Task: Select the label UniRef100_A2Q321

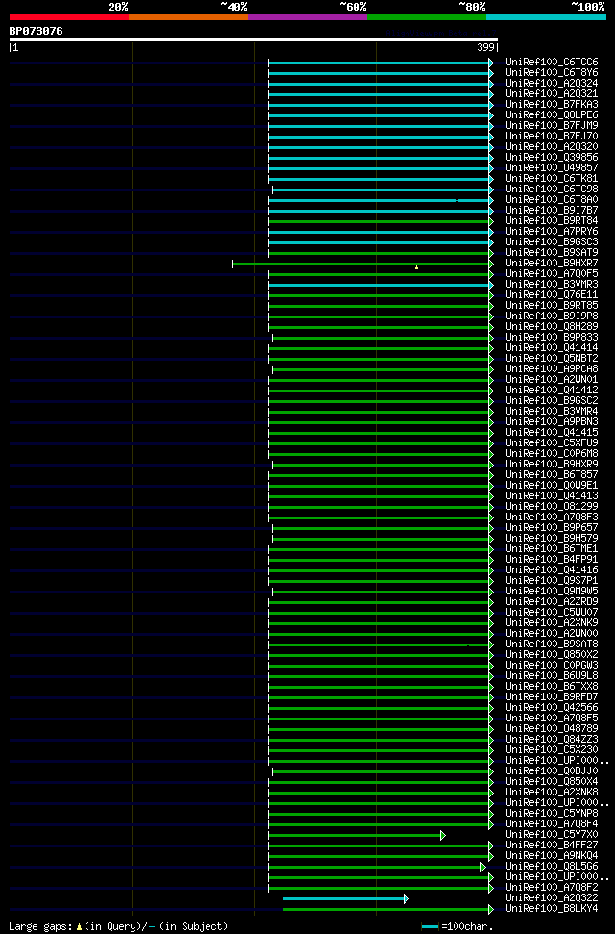Action: coord(552,94)
